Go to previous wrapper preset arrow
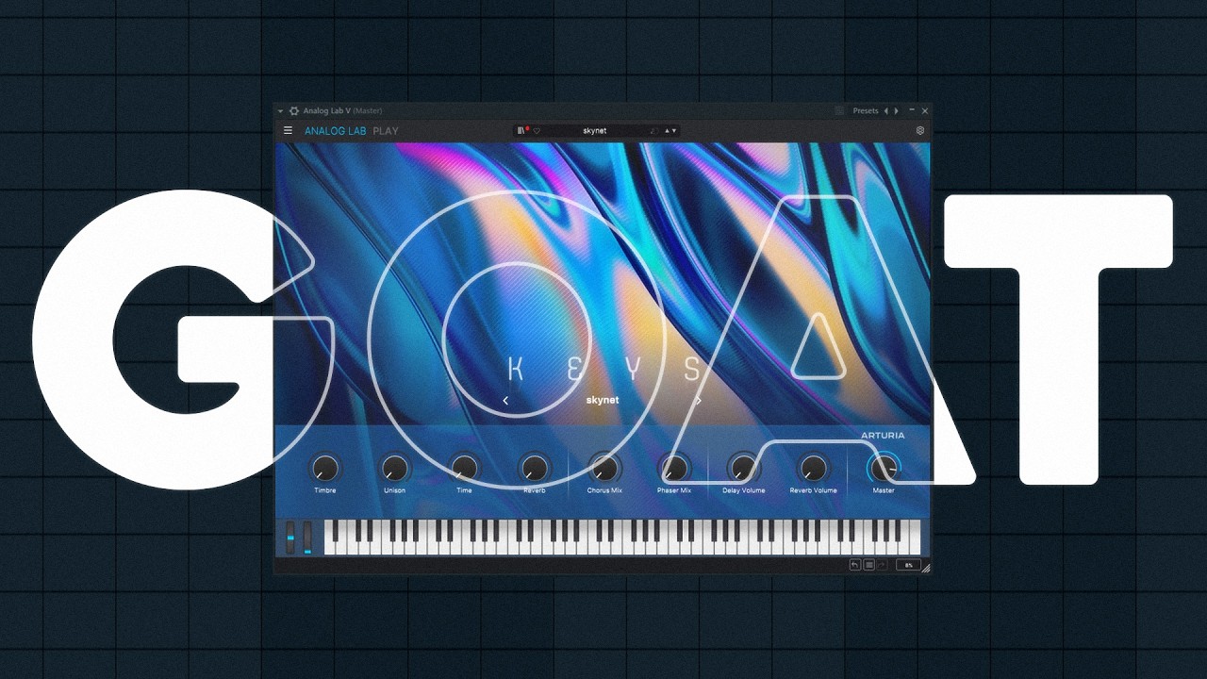 [885, 111]
